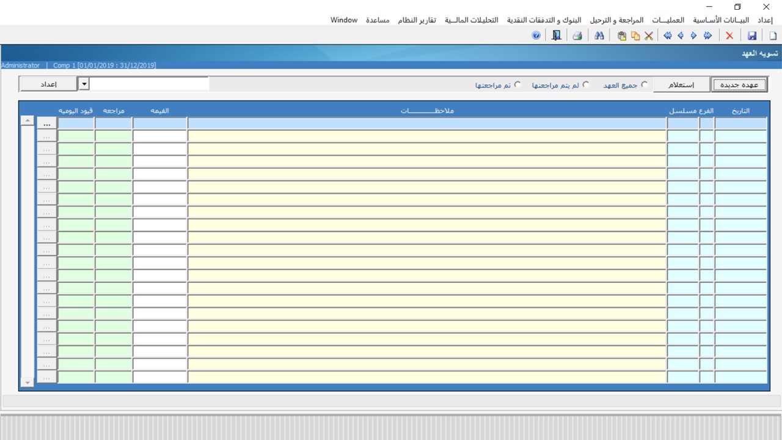The width and height of the screenshot is (782, 440).
Task: Click the exit door icon
Action: point(556,36)
